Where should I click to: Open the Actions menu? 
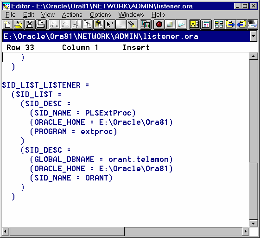pyautogui.click(x=72, y=14)
